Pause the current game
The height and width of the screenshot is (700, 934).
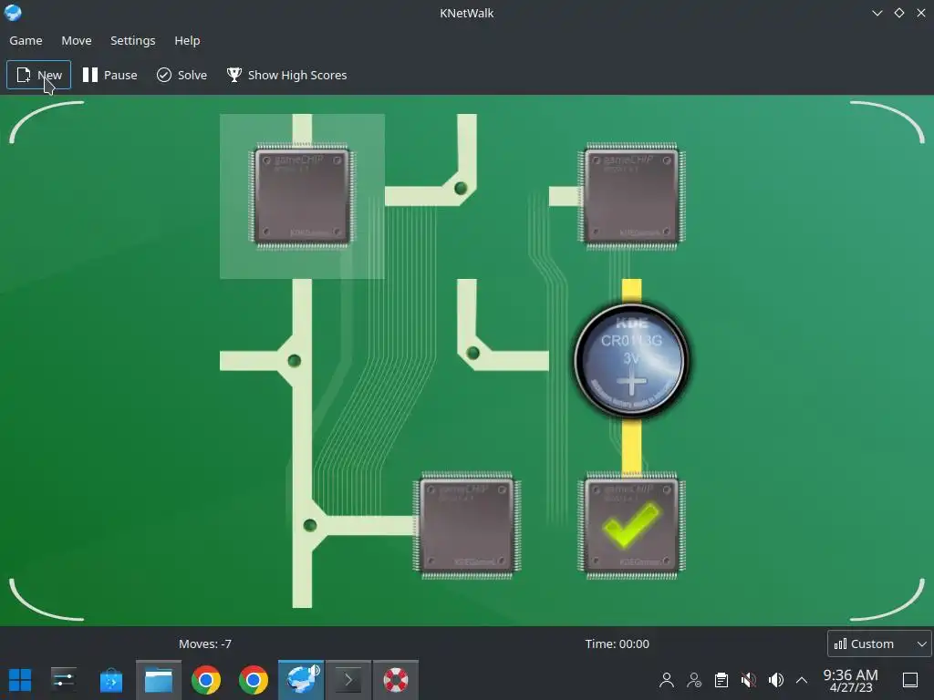[109, 75]
